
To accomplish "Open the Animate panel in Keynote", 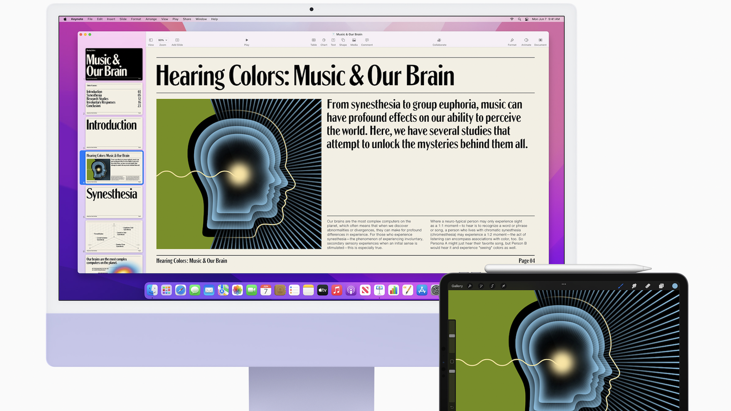I will 526,40.
